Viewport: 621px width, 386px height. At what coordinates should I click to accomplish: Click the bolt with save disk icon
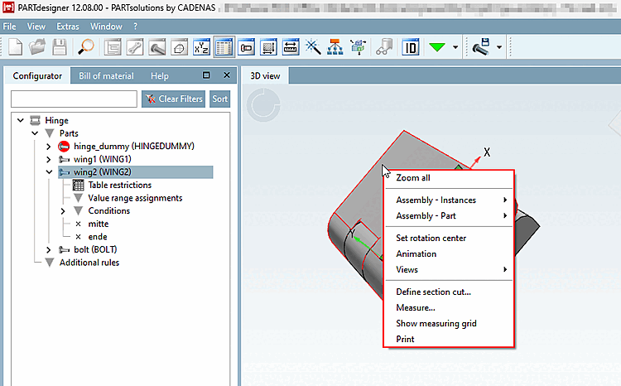481,46
